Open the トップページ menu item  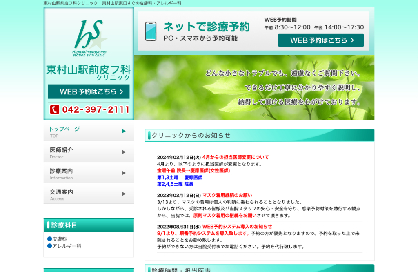point(89,131)
